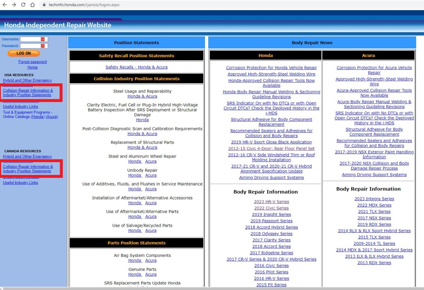Open Useful Industry Links under Canada Resources
The image size is (424, 290).
tap(20, 183)
